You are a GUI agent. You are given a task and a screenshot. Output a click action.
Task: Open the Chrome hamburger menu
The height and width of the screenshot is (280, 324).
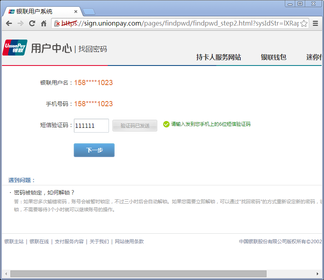pyautogui.click(x=315, y=24)
